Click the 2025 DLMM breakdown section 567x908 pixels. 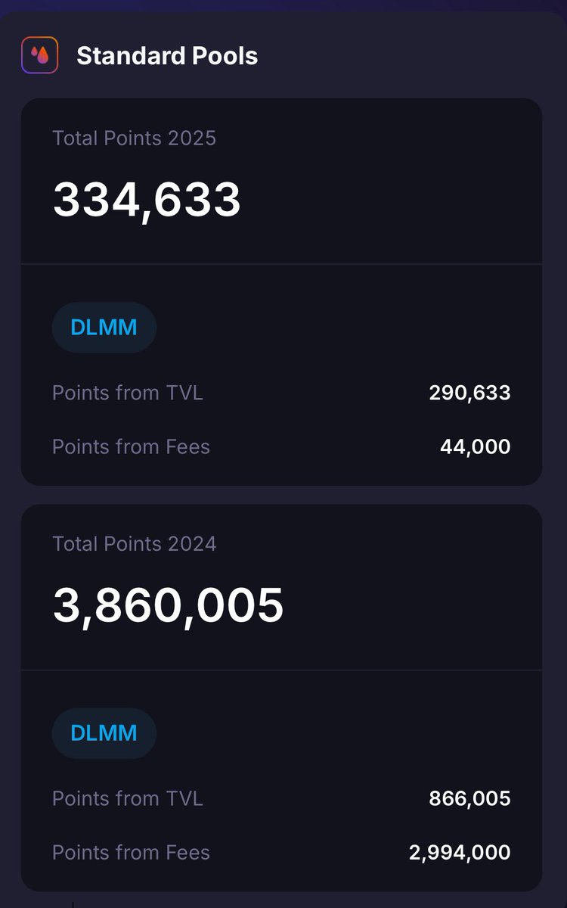(x=281, y=375)
